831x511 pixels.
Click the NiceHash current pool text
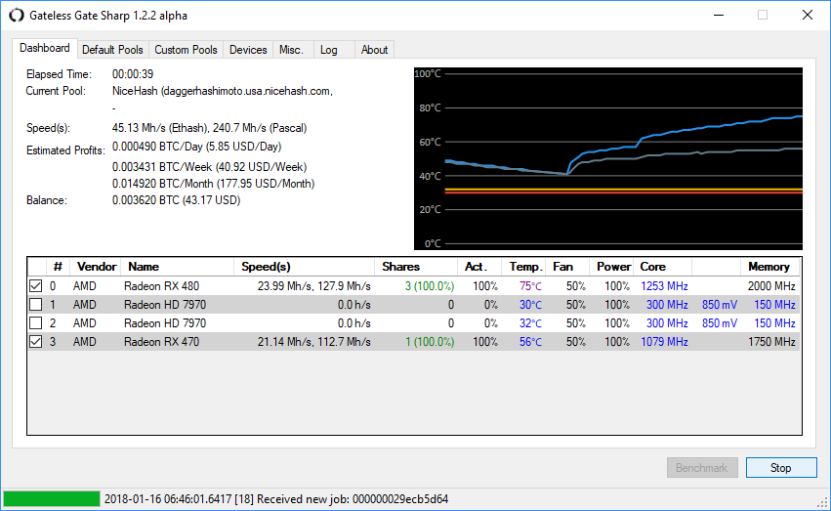[223, 91]
